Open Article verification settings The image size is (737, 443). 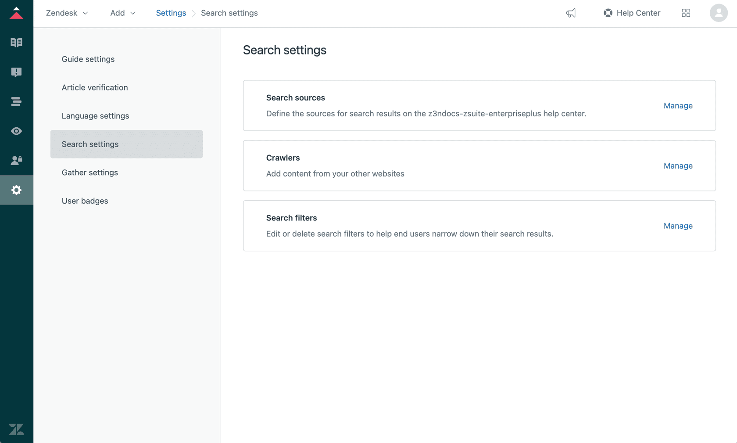(x=94, y=87)
